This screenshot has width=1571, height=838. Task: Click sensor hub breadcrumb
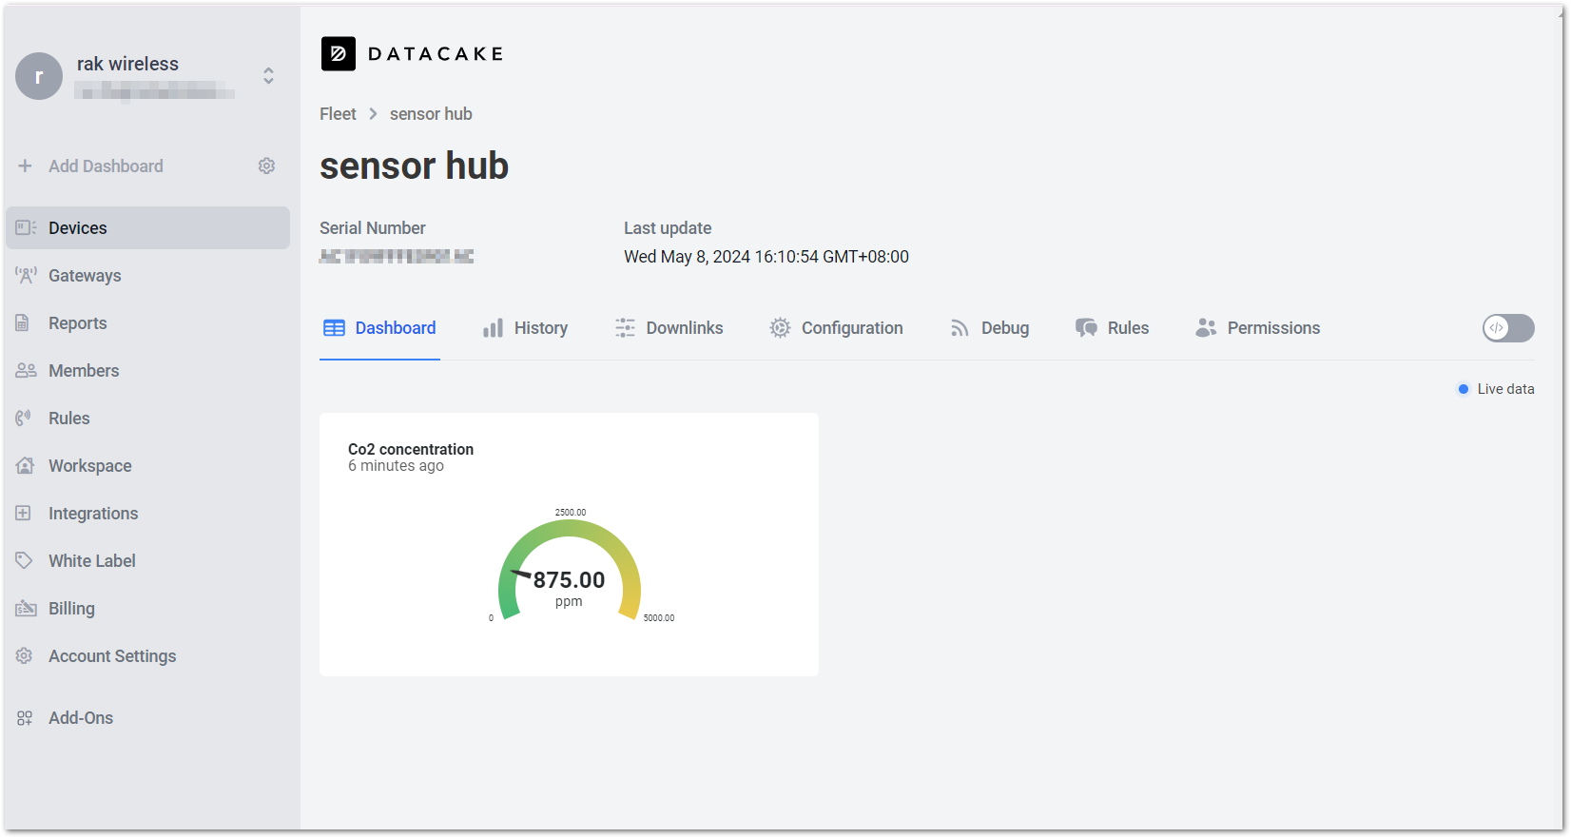pyautogui.click(x=431, y=114)
